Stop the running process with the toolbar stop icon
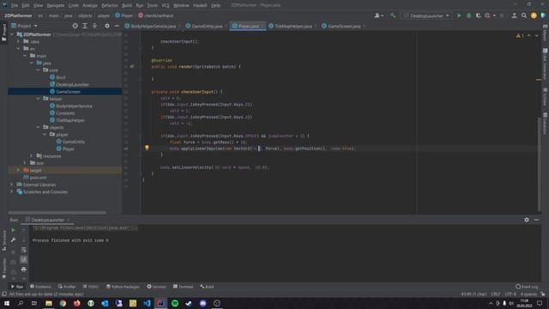 click(x=502, y=15)
